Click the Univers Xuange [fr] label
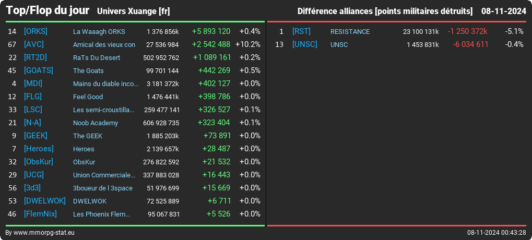The width and height of the screenshot is (532, 240). 133,11
